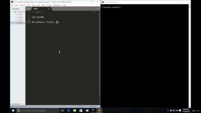Switch to the ex04.js tab
Screen dimensions: 201x113
click(x=36, y=9)
